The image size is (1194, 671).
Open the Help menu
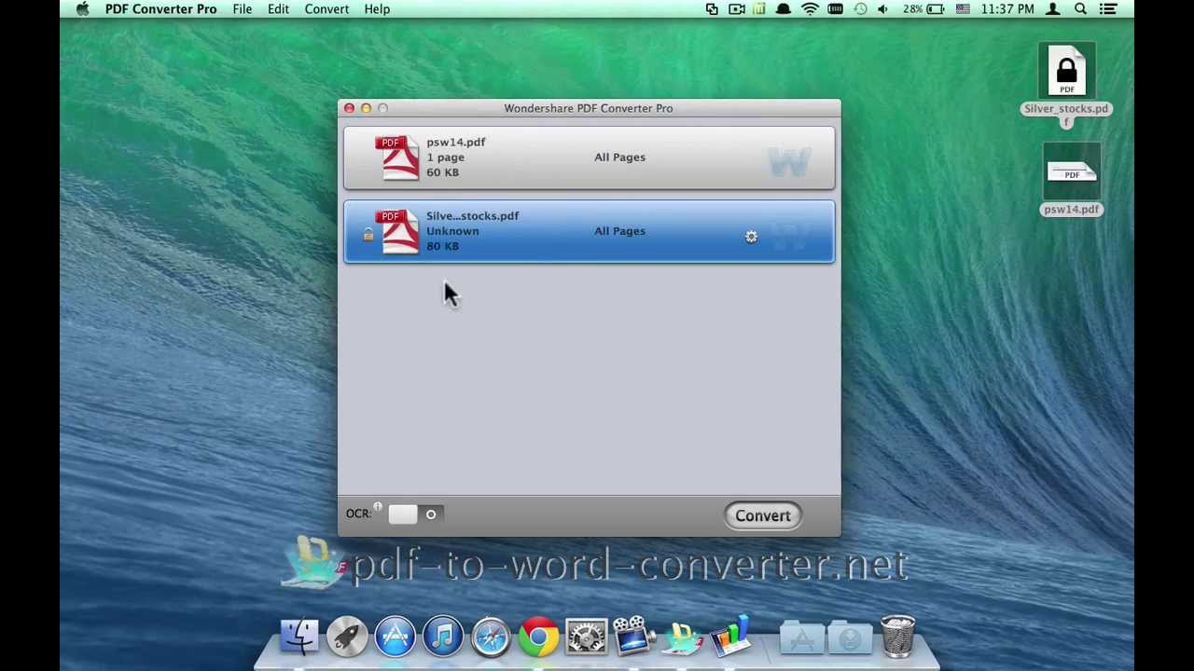(x=377, y=9)
